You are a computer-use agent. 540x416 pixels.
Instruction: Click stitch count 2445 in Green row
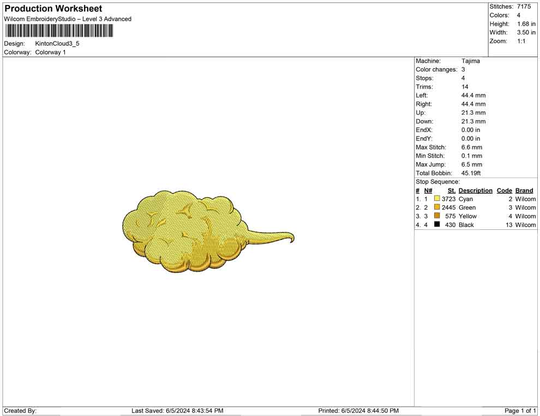click(x=449, y=207)
